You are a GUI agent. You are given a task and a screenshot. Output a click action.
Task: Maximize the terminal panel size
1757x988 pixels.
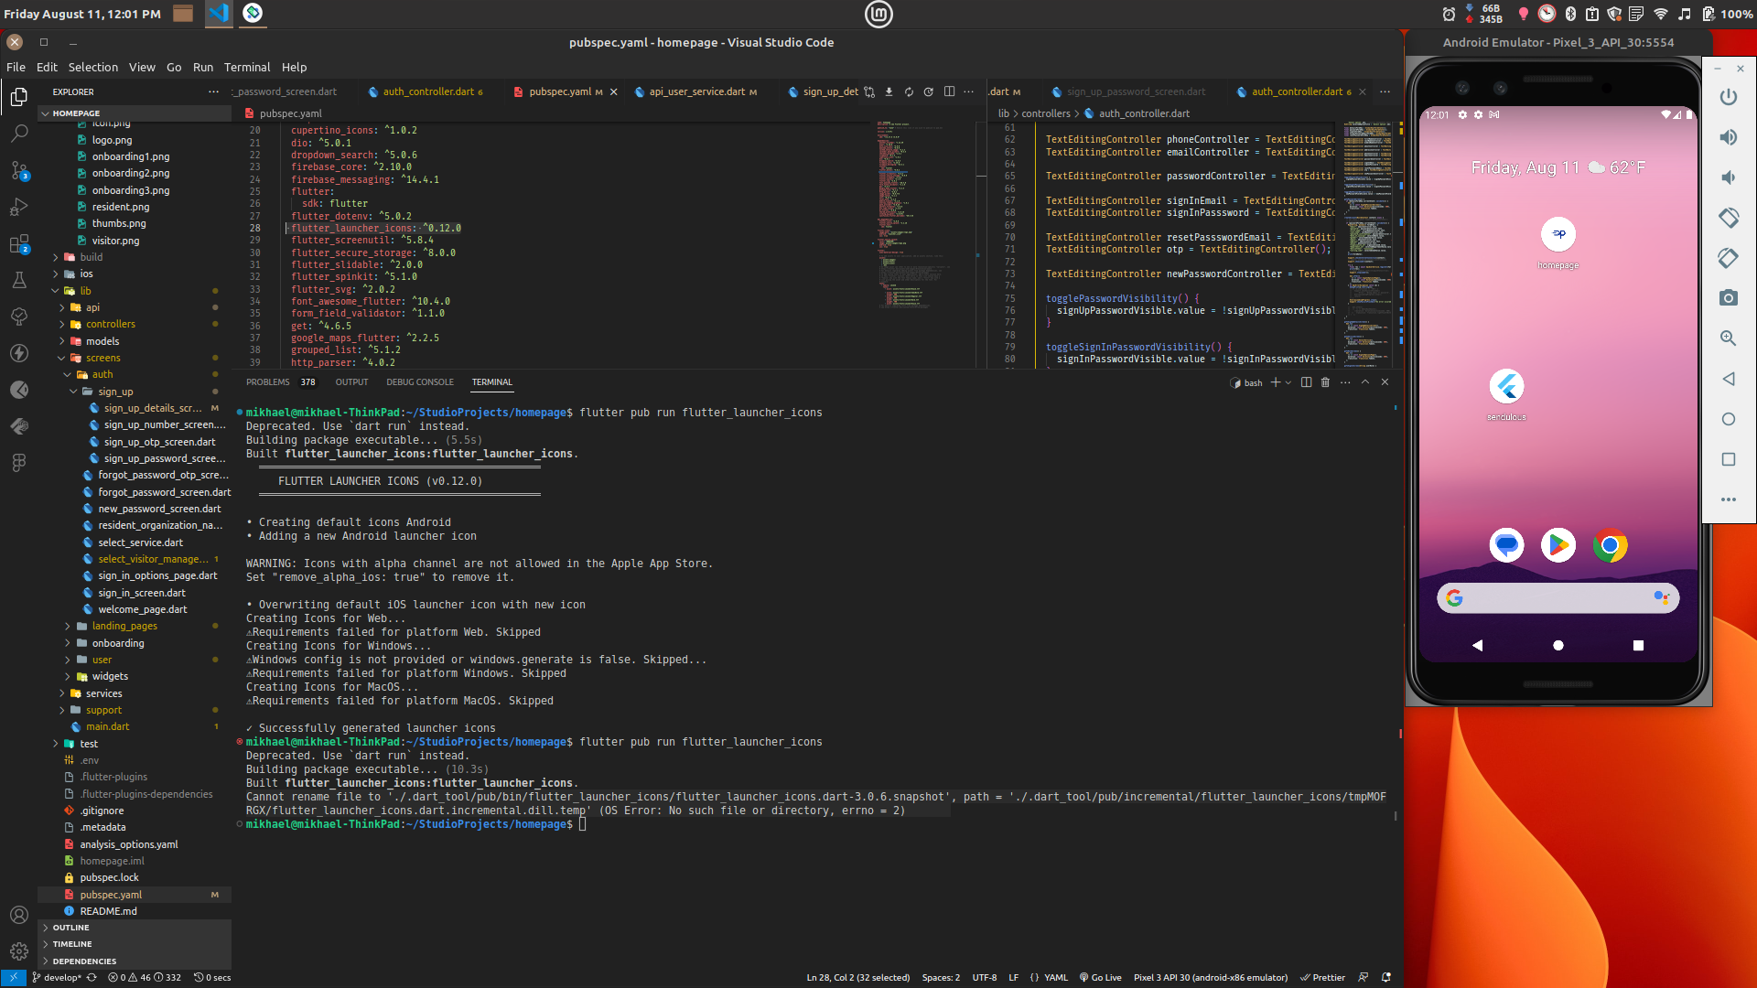click(x=1364, y=382)
